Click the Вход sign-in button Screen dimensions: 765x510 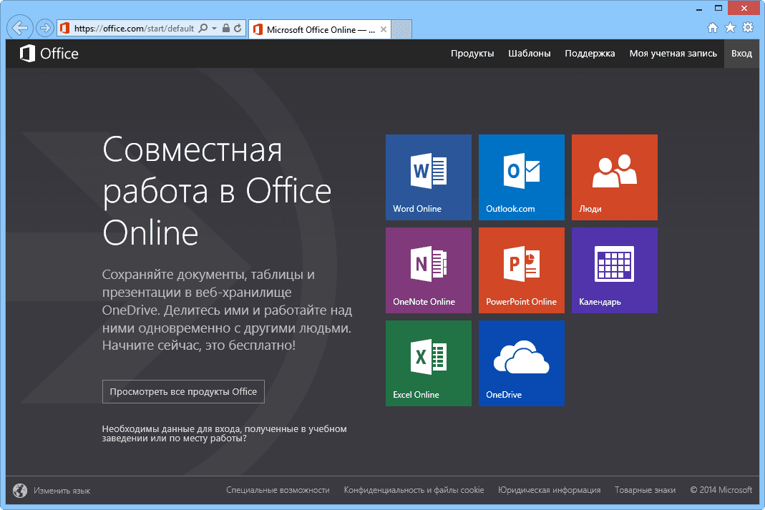click(x=741, y=53)
